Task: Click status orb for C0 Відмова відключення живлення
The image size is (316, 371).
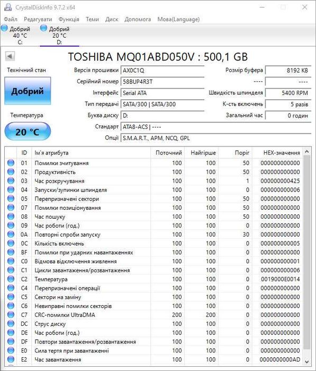Action: [11, 261]
